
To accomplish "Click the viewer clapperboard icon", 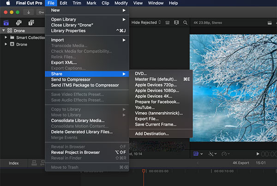I will [x=270, y=23].
